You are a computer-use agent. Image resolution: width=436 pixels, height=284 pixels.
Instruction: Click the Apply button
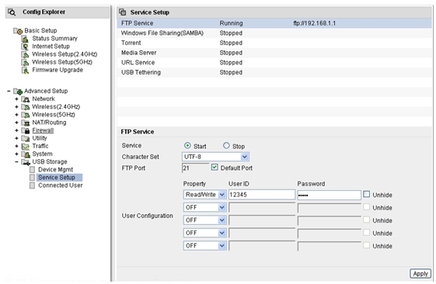[420, 274]
